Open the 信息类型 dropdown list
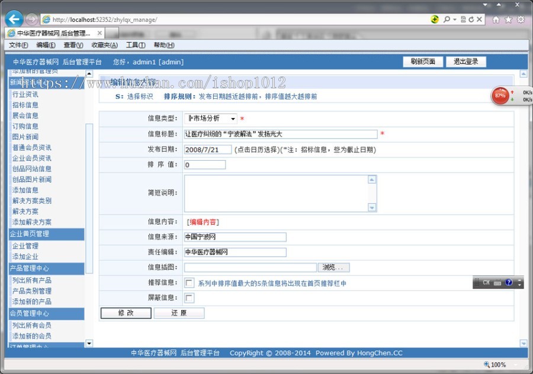This screenshot has width=533, height=374. pyautogui.click(x=211, y=119)
